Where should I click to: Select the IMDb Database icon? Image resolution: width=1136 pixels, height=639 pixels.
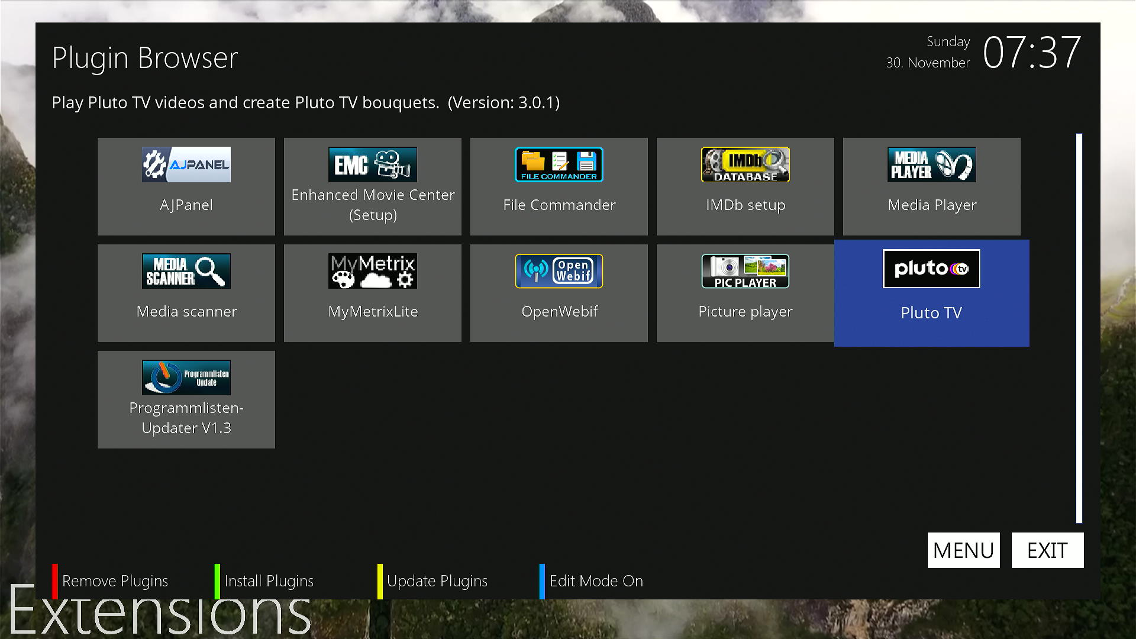coord(745,164)
